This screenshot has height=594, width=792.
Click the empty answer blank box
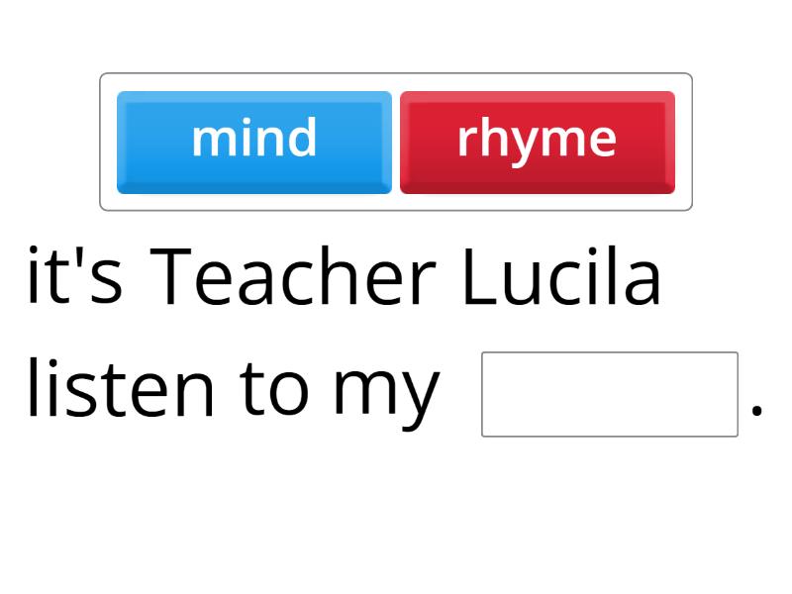pyautogui.click(x=609, y=394)
